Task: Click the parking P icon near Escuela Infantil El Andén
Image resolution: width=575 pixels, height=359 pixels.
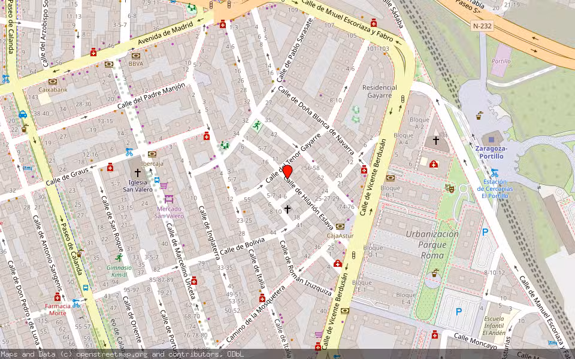Action: point(458,311)
